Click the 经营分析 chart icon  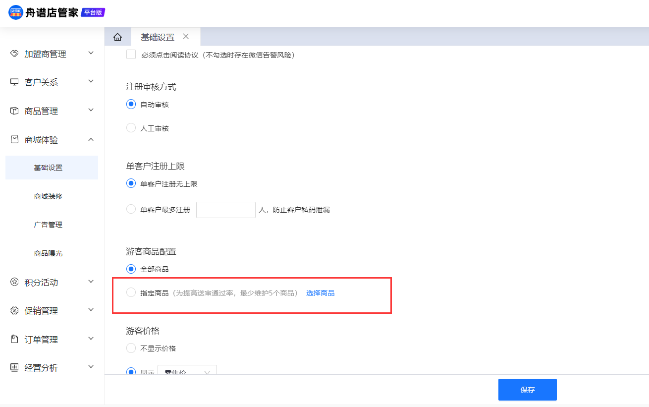click(x=14, y=368)
